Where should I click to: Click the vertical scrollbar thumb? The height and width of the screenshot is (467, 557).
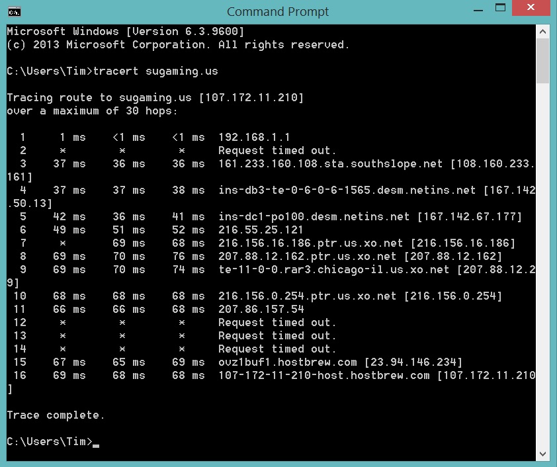(x=542, y=61)
